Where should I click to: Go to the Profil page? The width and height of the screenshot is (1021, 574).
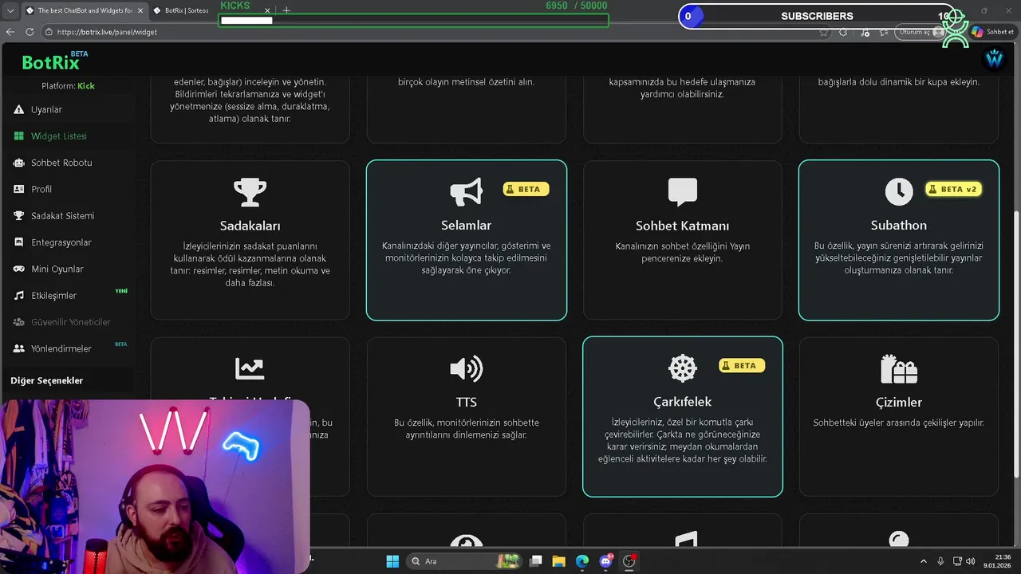41,189
